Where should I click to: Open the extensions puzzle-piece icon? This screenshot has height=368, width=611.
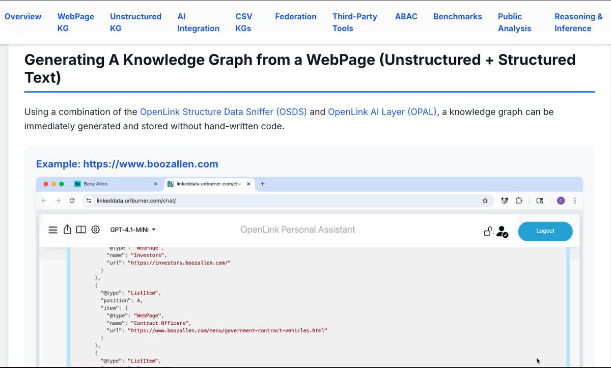(519, 201)
